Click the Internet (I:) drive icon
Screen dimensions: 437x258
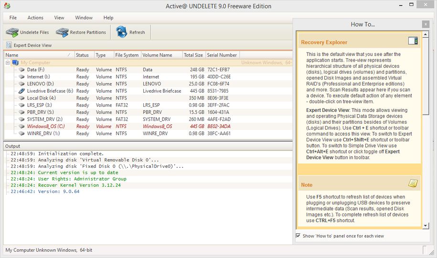(22, 77)
